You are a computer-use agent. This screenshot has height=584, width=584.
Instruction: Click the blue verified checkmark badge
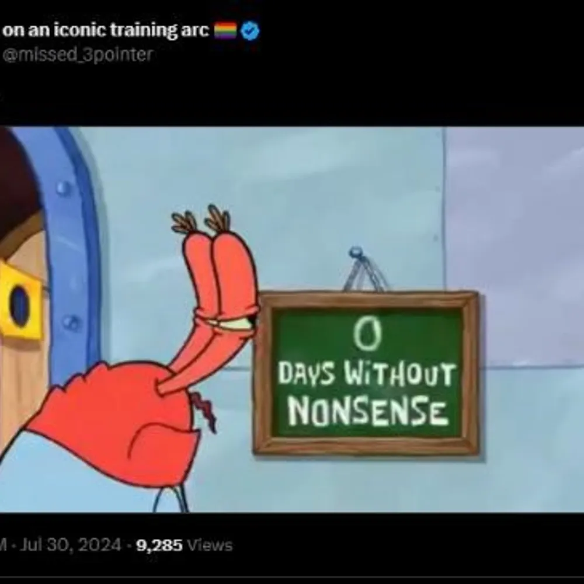click(x=250, y=30)
